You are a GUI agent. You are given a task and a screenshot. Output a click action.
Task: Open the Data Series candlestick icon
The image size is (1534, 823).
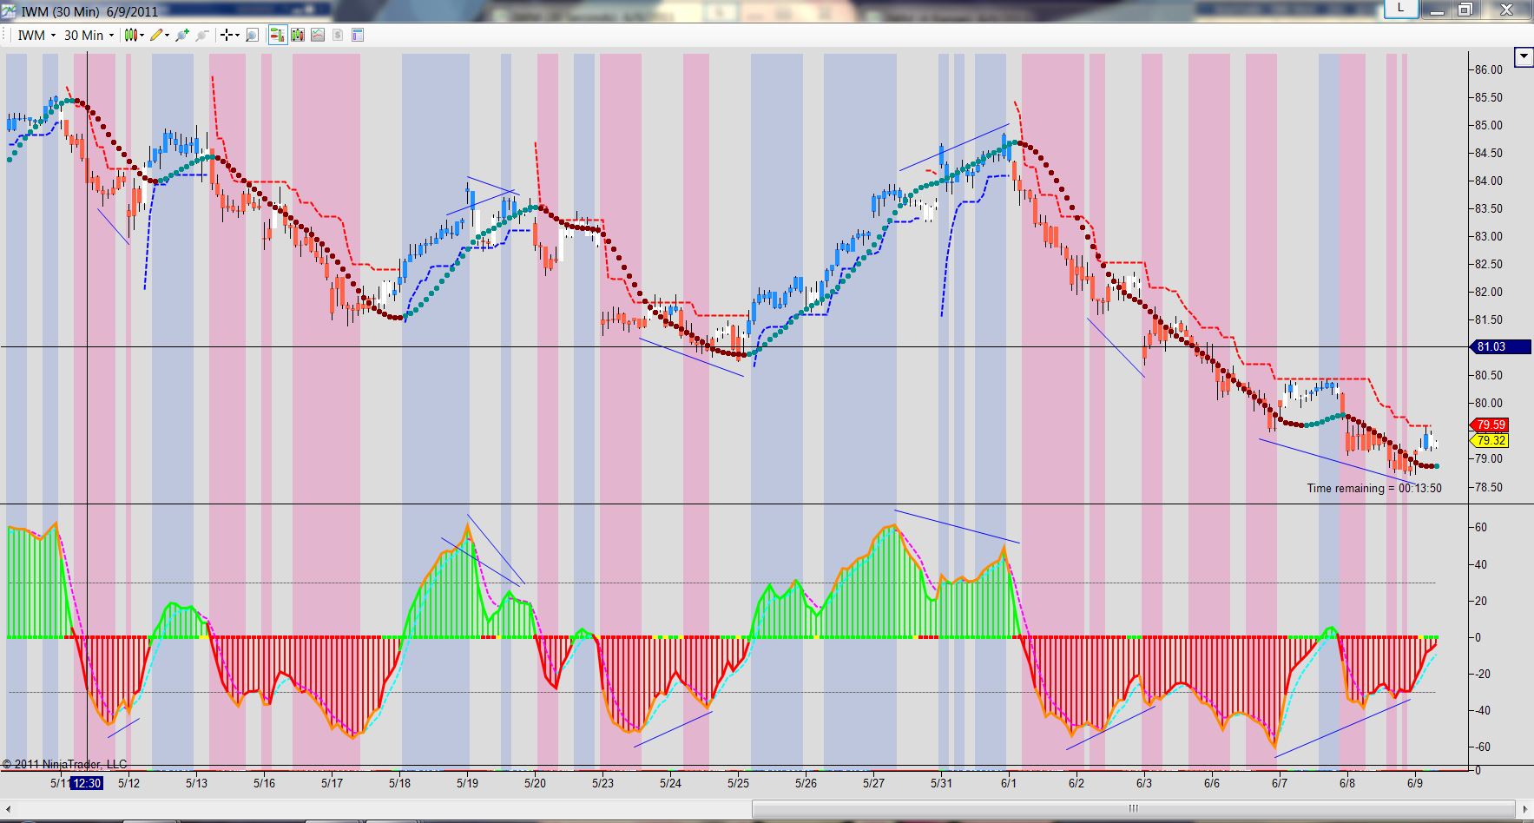pyautogui.click(x=298, y=35)
